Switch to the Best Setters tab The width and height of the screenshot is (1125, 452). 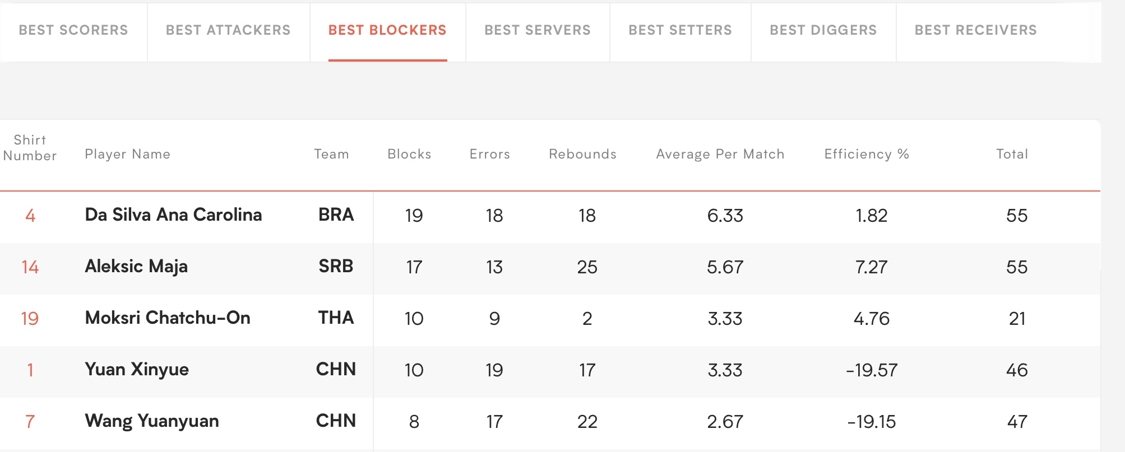point(680,30)
